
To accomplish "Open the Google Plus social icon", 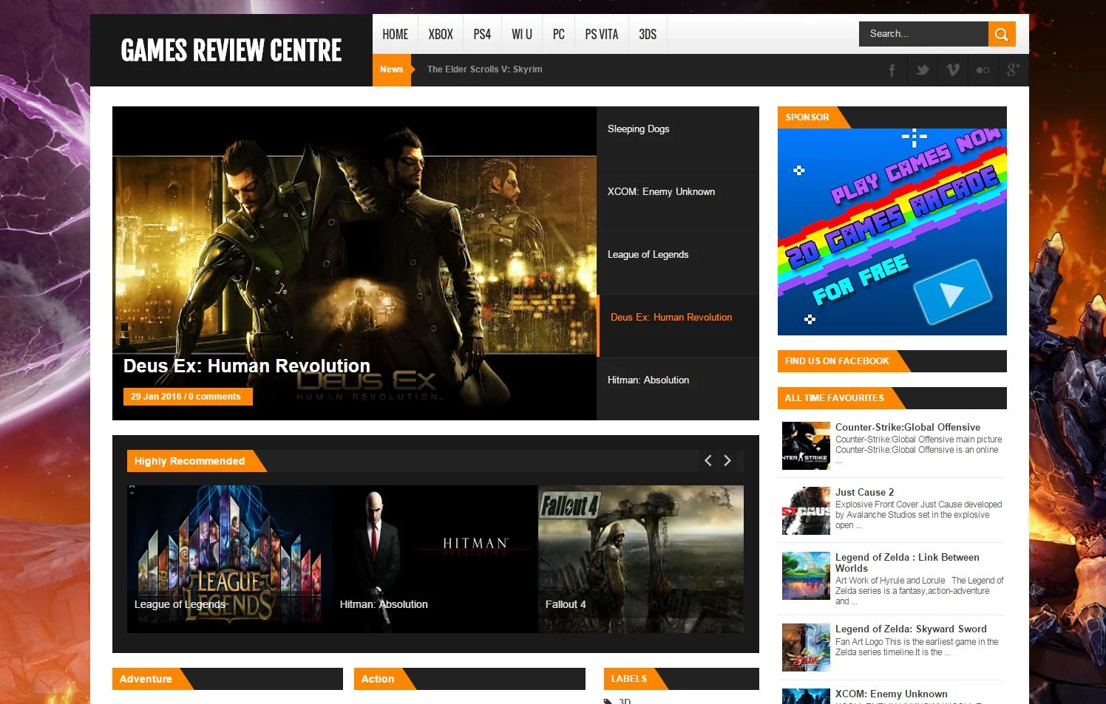I will [1014, 70].
